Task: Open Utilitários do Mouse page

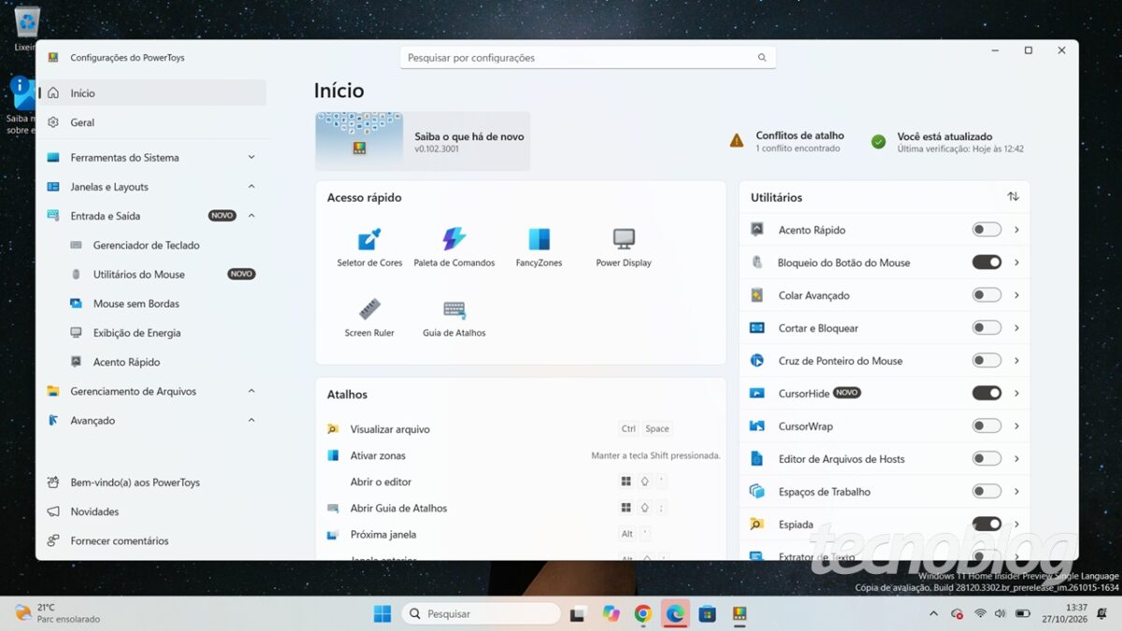Action: point(154,275)
